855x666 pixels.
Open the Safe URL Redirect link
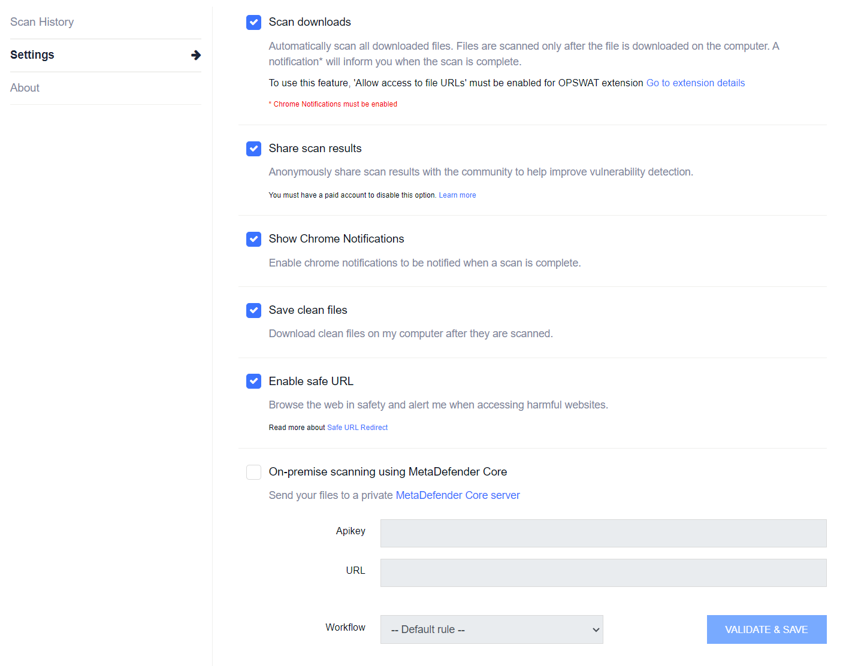(357, 428)
